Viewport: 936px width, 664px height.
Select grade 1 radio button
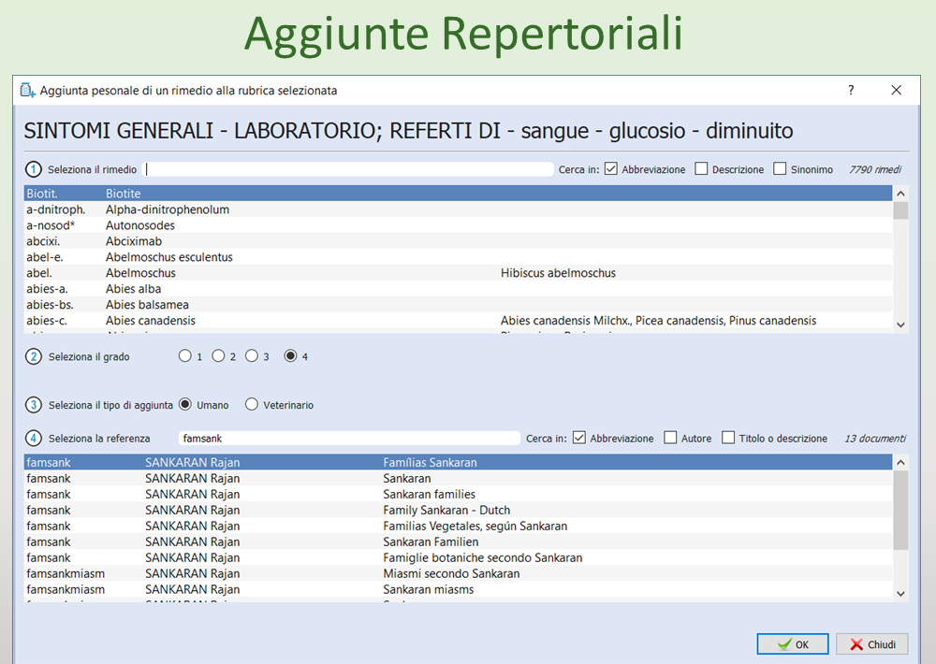click(x=184, y=356)
